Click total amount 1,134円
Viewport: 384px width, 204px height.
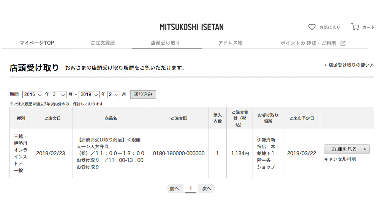tap(240, 153)
